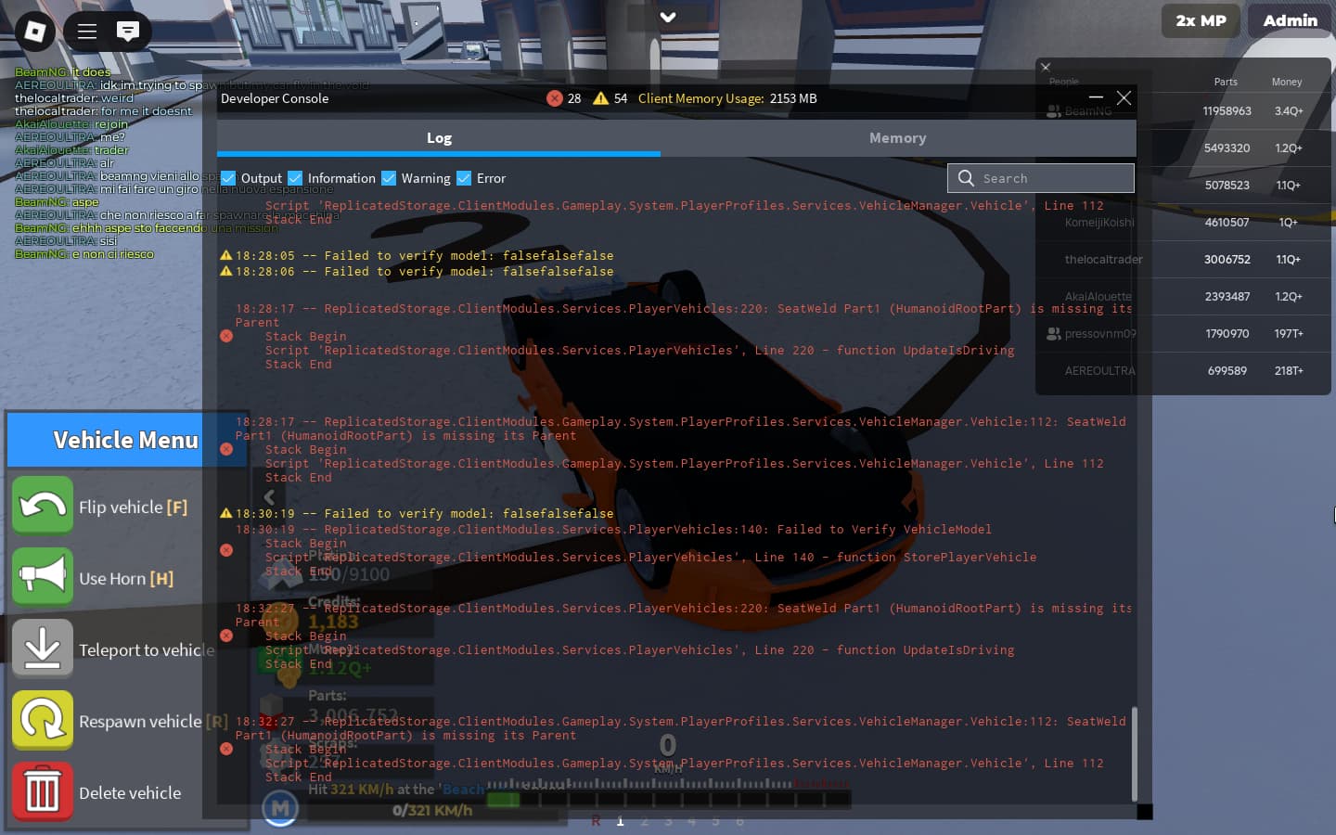Screen dimensions: 1336x835
Task: Uncheck the Output filter checkbox
Action: pyautogui.click(x=228, y=178)
